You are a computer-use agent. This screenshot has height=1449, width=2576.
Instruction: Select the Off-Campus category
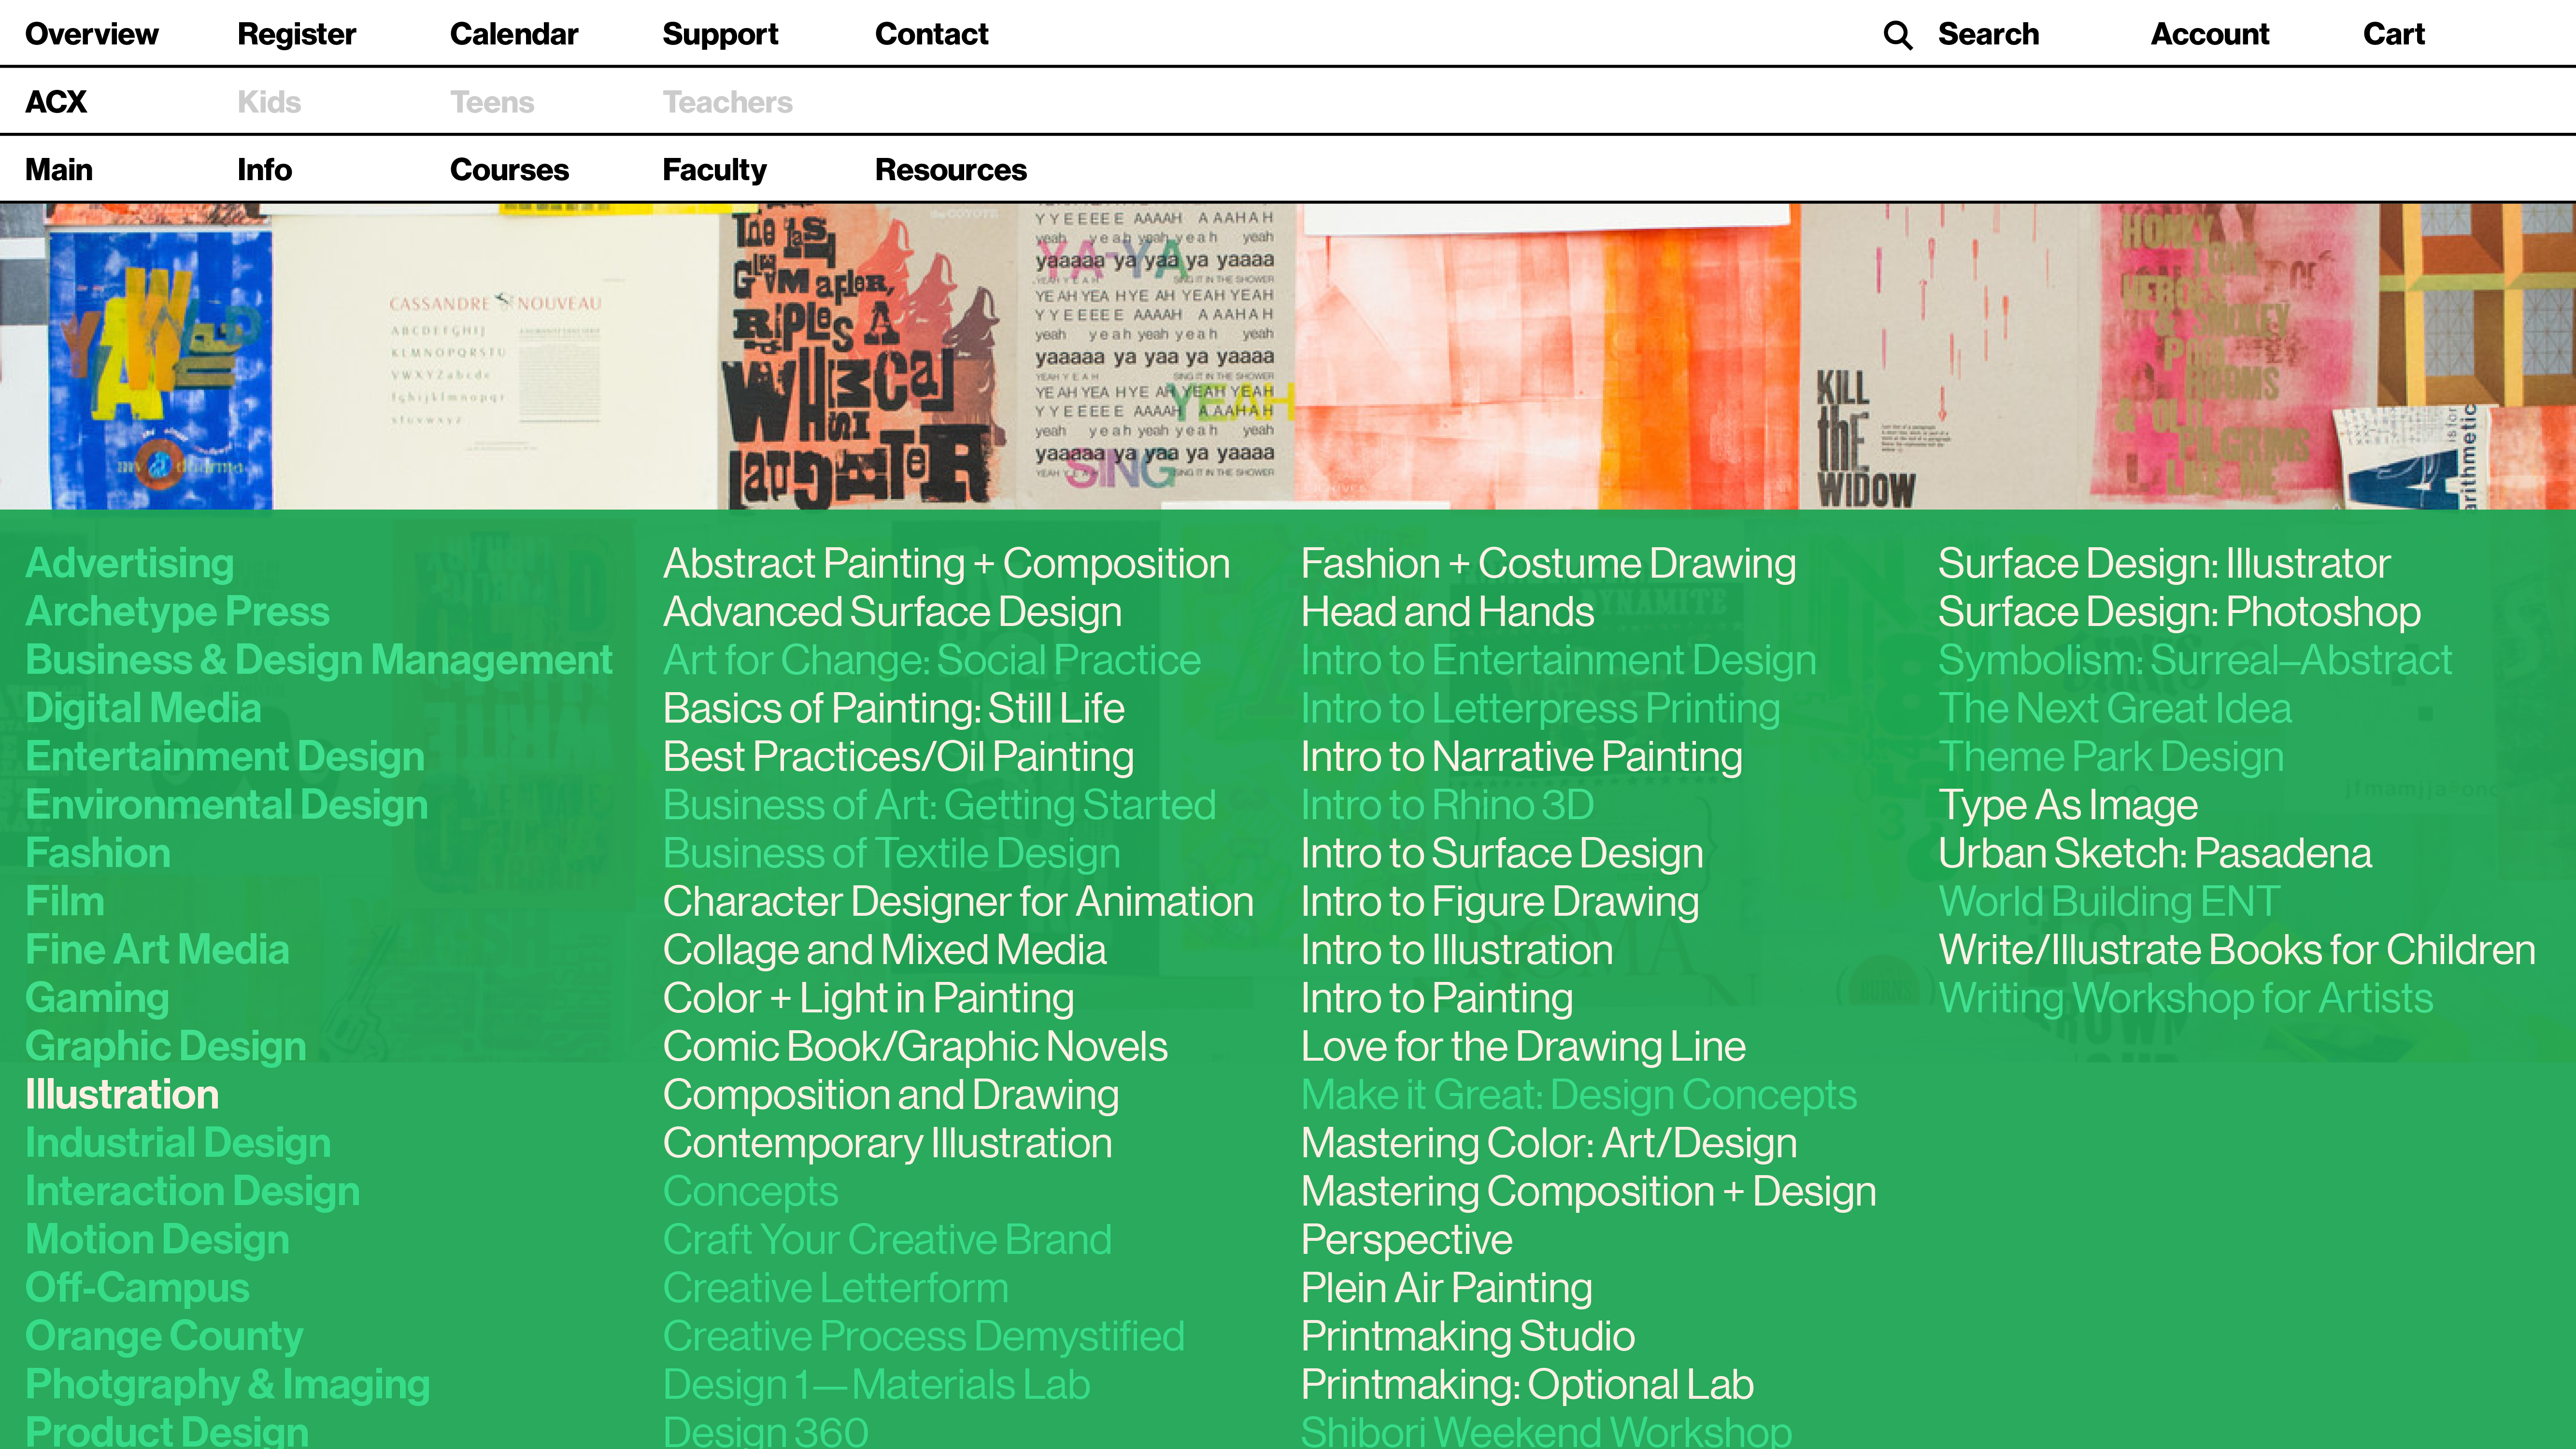[137, 1288]
